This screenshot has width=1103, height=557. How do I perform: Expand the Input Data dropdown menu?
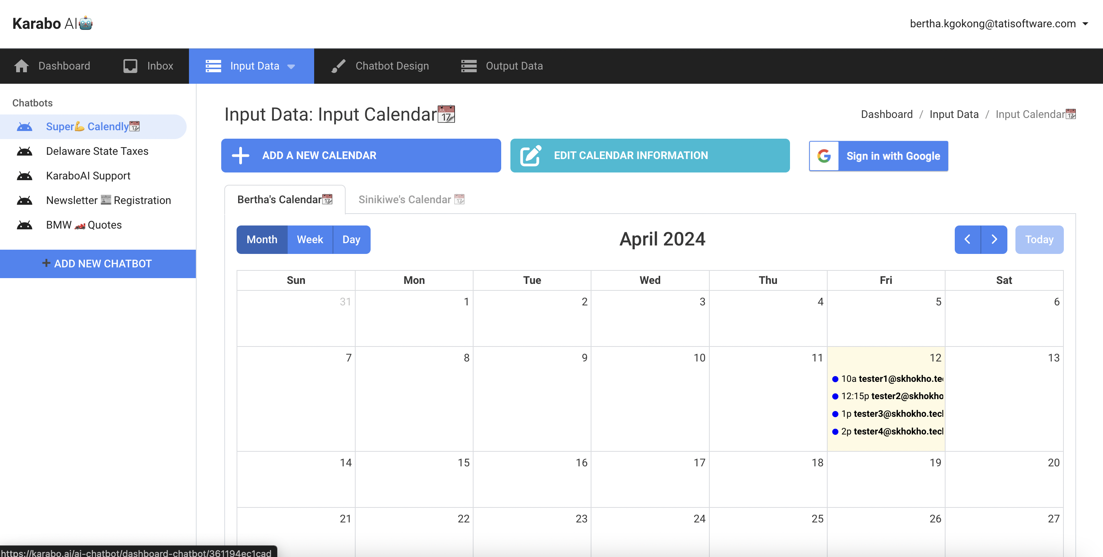tap(291, 66)
